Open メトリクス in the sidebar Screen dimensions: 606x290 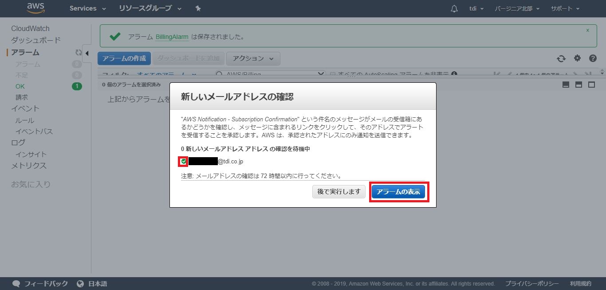click(x=29, y=166)
